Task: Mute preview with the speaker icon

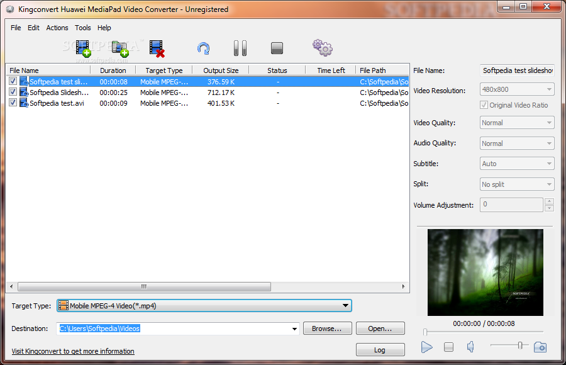Action: coord(470,347)
